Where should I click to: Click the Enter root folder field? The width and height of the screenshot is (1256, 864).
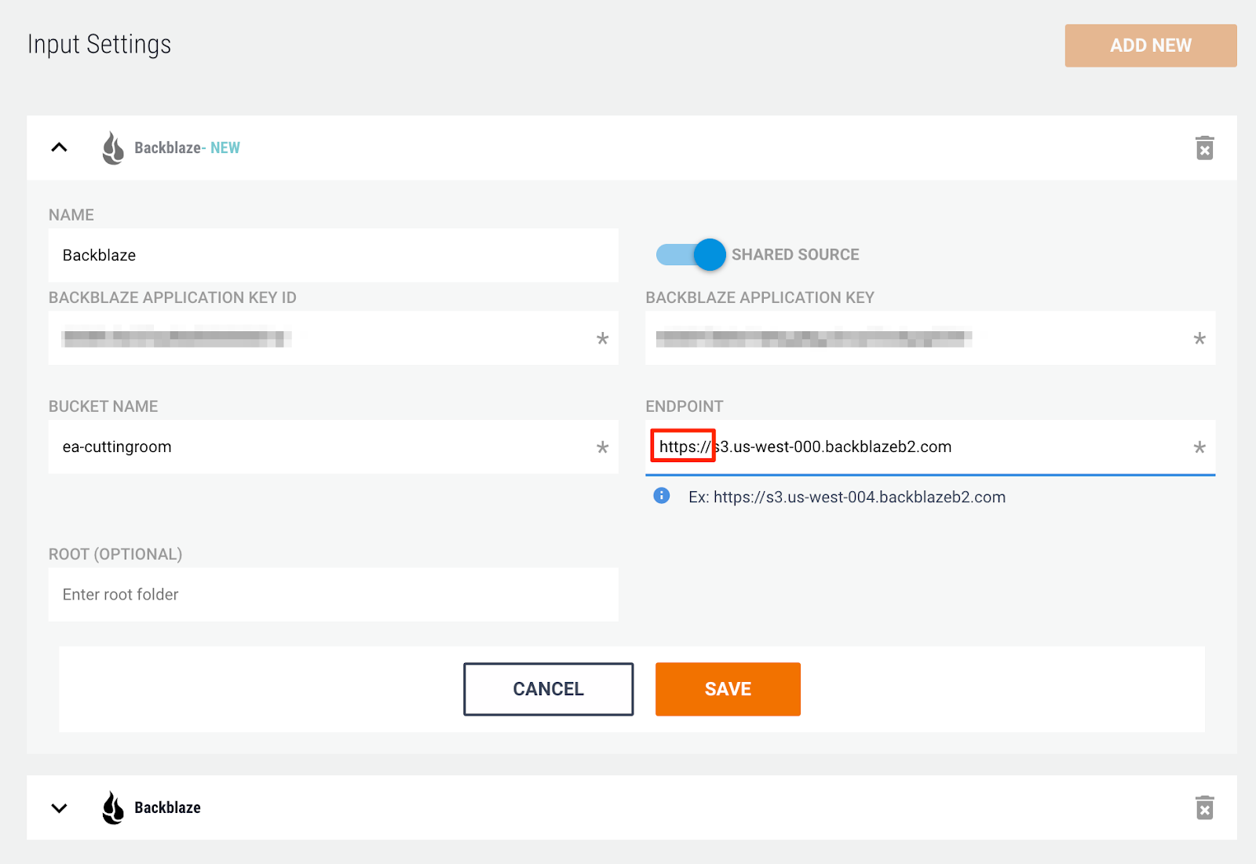[334, 594]
